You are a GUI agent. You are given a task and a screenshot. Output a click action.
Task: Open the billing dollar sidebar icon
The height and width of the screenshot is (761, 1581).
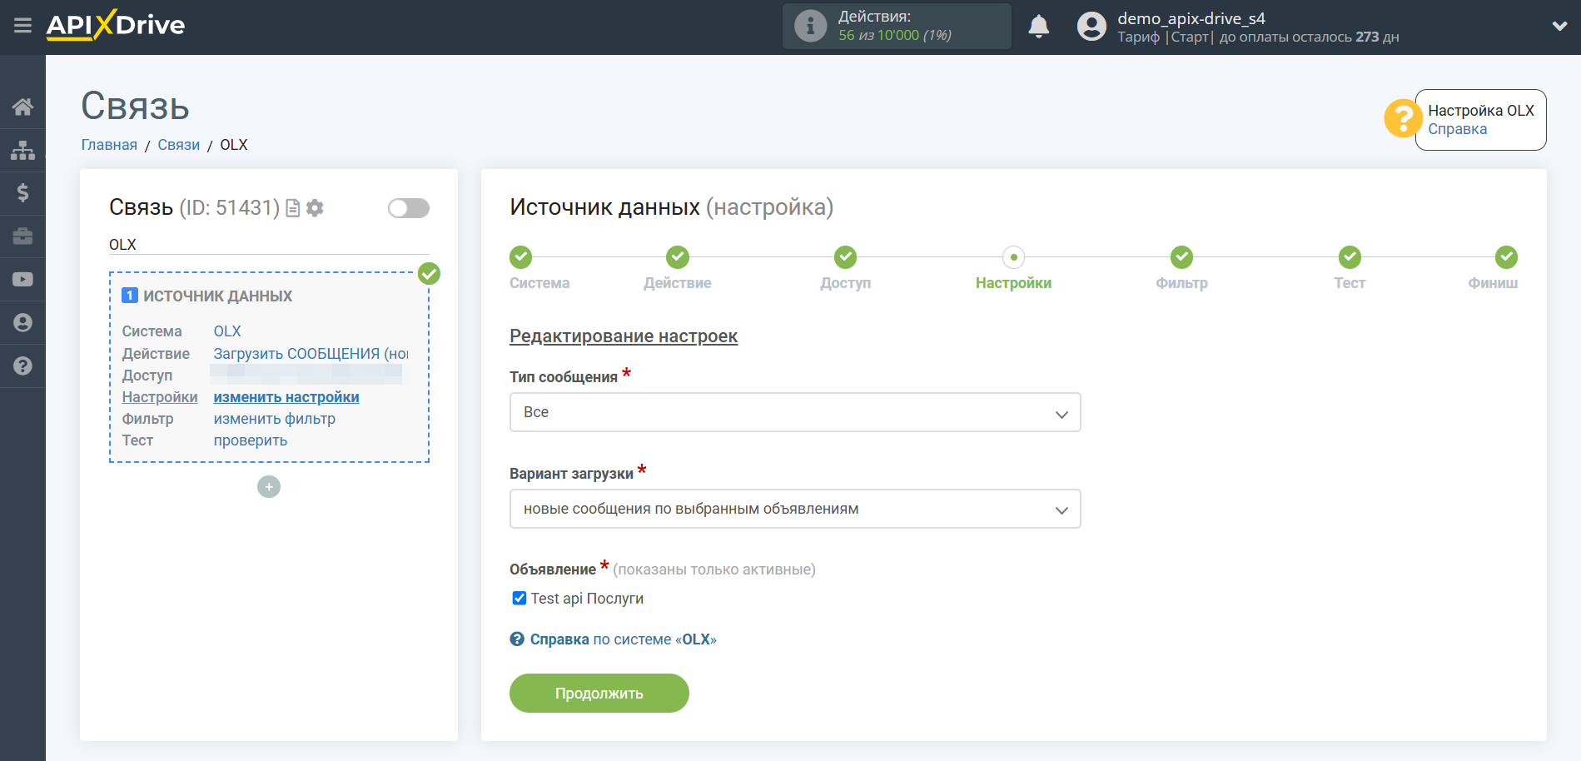point(22,193)
